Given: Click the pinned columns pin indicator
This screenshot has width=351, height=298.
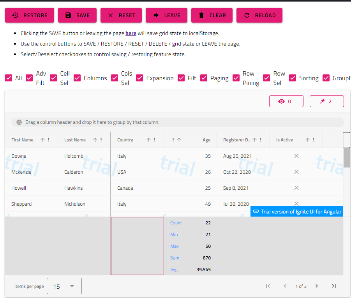Looking at the screenshot, I should (326, 101).
